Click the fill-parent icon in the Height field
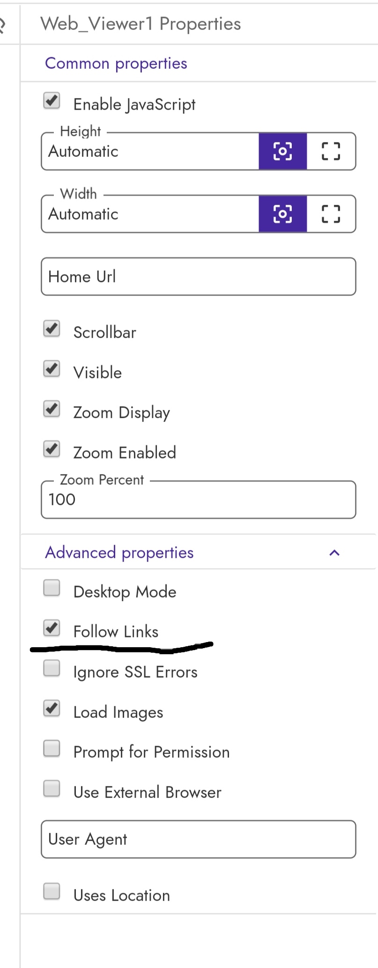This screenshot has width=378, height=968. (x=331, y=151)
